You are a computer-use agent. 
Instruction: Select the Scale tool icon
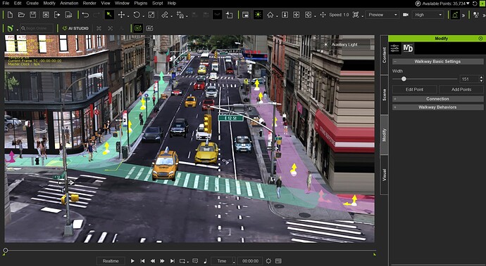(151, 15)
